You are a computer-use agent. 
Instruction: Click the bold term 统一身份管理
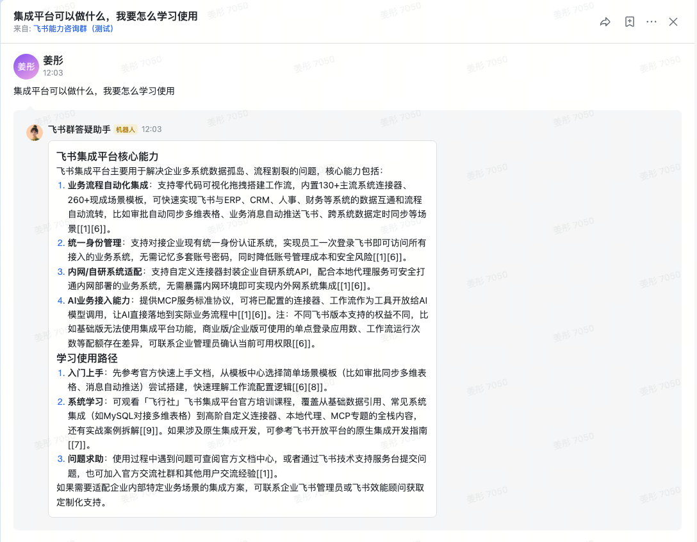click(95, 243)
